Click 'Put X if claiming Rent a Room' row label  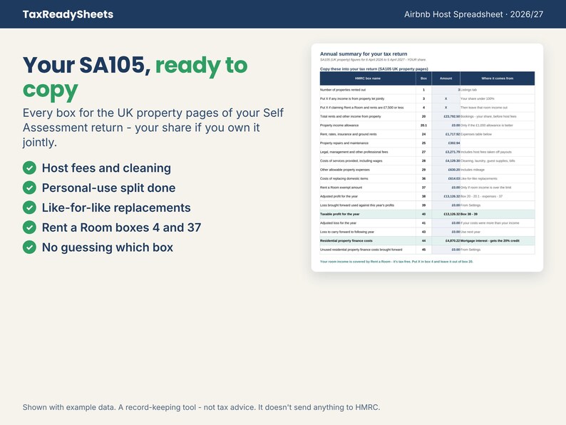click(x=361, y=108)
